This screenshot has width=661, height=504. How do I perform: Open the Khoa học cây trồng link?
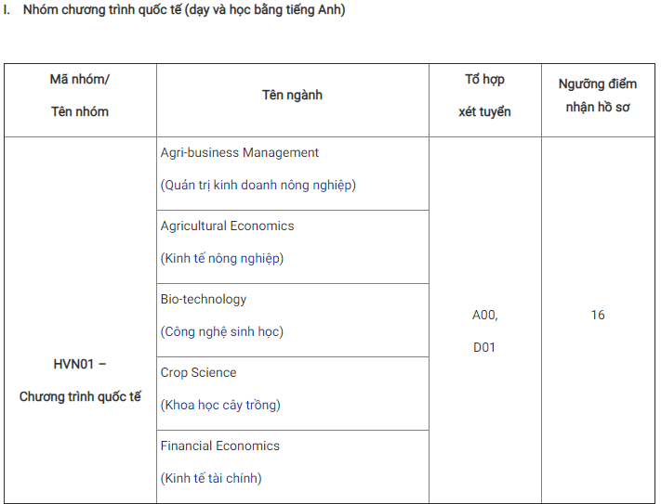tap(220, 405)
